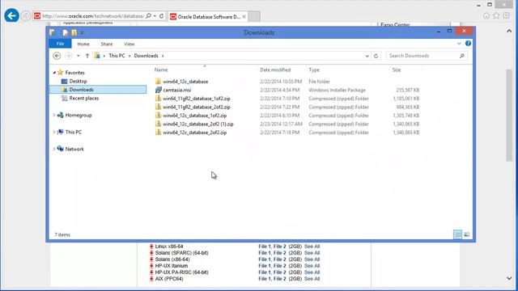Viewport: 518px width, 291px height.
Task: Click the browser home icon
Action: tap(486, 15)
